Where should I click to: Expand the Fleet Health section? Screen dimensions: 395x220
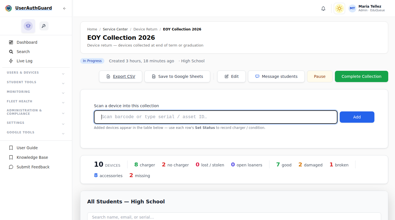pyautogui.click(x=36, y=102)
